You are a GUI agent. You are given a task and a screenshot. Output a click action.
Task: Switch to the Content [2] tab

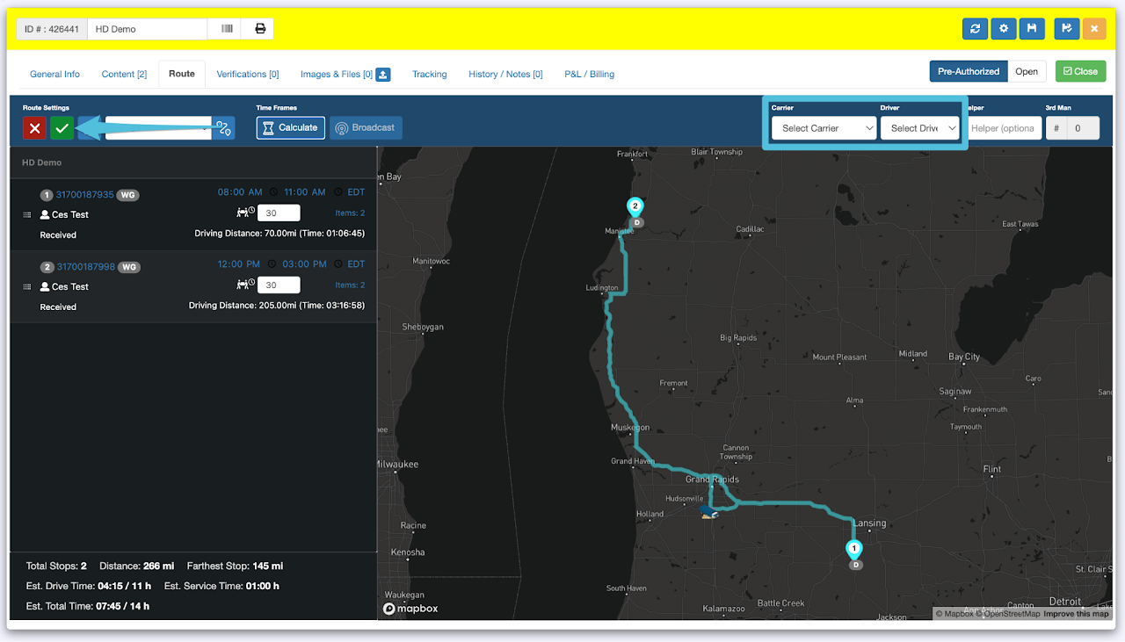pos(124,74)
